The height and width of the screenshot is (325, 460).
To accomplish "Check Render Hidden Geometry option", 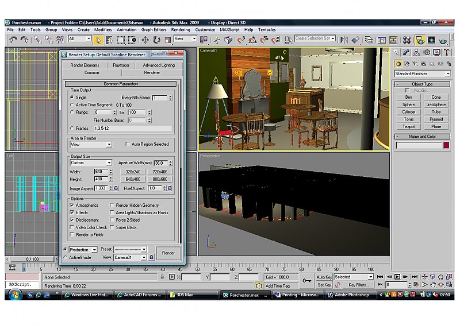I will coord(112,205).
